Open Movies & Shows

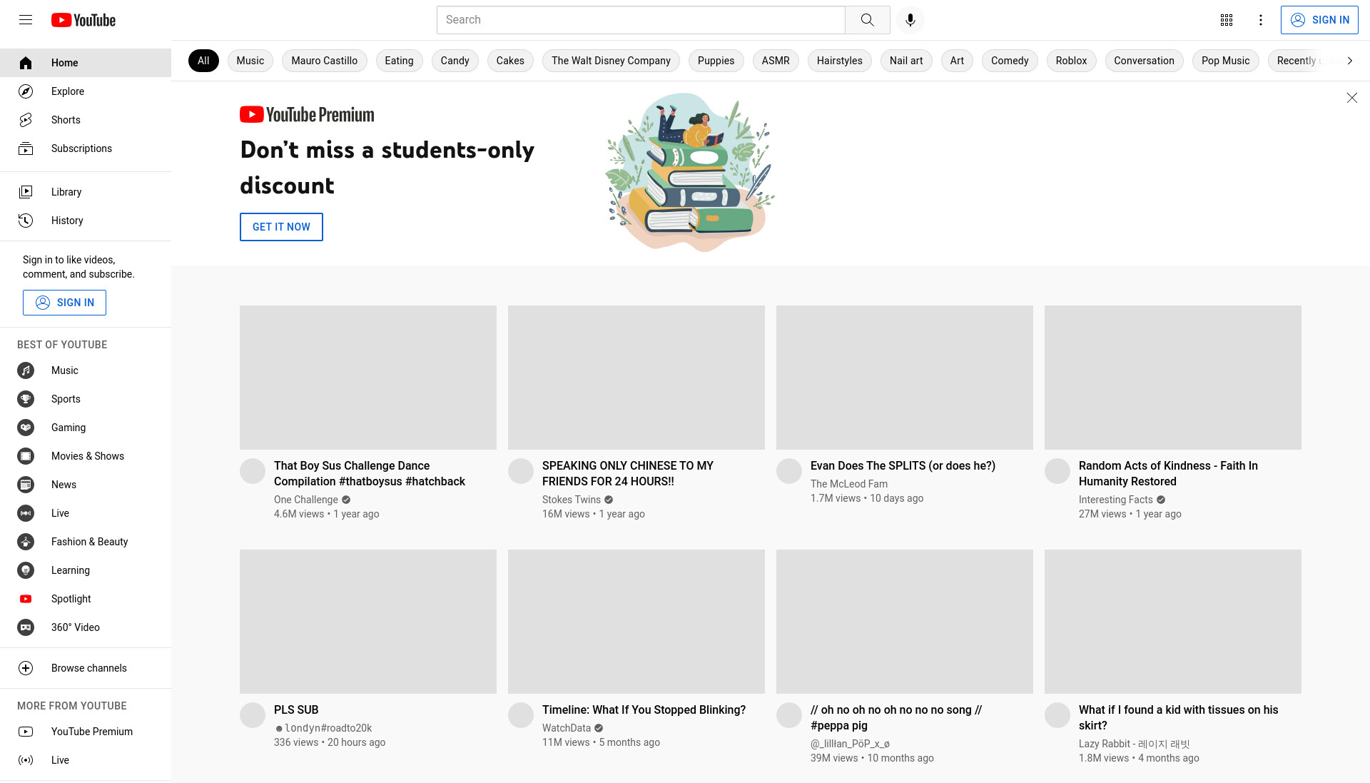pyautogui.click(x=86, y=456)
